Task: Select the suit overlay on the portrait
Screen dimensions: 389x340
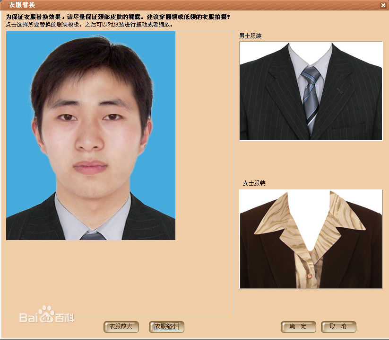Action: point(33,223)
